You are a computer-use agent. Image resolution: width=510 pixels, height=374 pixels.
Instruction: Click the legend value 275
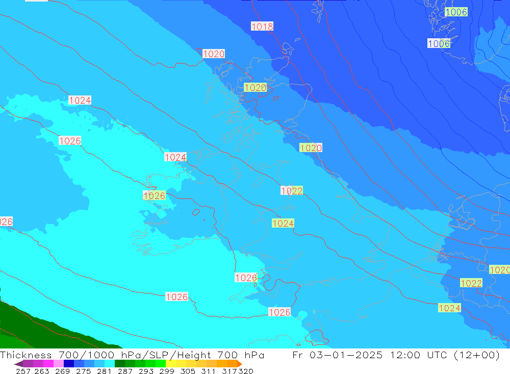(83, 371)
